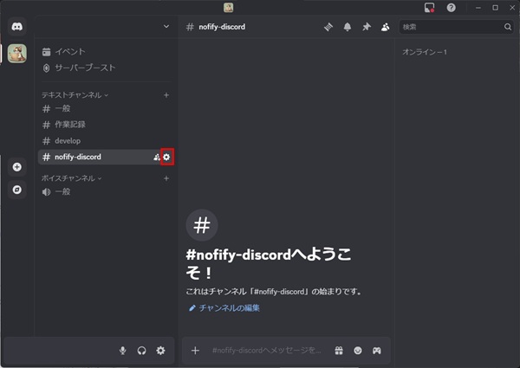Click large hash icon above welcome text
The image size is (520, 368).
tap(202, 225)
